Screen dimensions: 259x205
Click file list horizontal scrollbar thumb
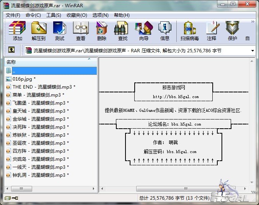click(21, 189)
